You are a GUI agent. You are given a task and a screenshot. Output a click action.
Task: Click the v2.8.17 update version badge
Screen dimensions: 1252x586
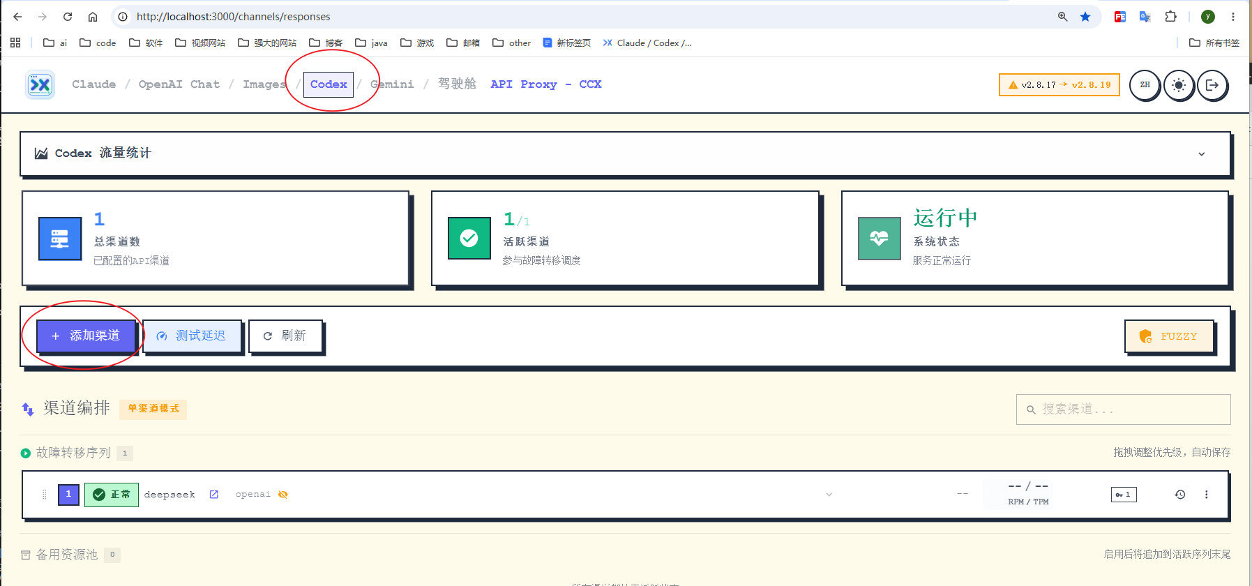[x=1059, y=85]
